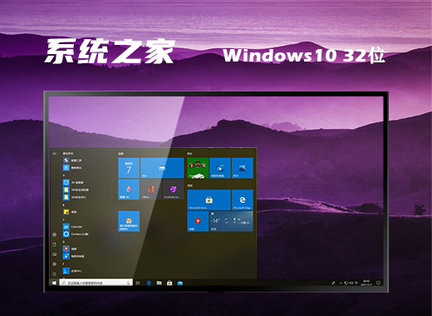Screen dimensions: 432x316
Task: Click the Windows Start button
Action: (x=54, y=283)
